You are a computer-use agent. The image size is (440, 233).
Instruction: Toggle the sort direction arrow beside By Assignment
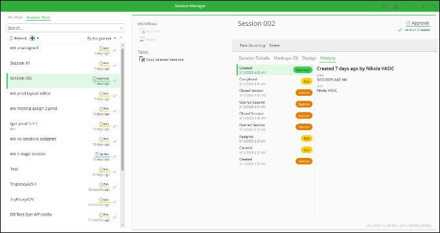[121, 38]
